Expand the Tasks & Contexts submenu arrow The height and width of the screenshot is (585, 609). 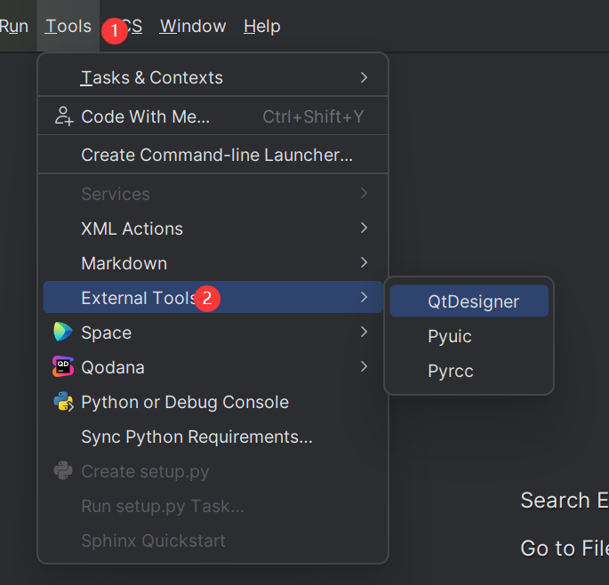click(x=364, y=77)
